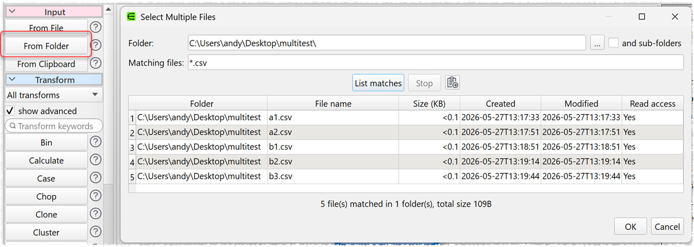Click the Matching files input field
This screenshot has width=694, height=247.
(x=435, y=63)
